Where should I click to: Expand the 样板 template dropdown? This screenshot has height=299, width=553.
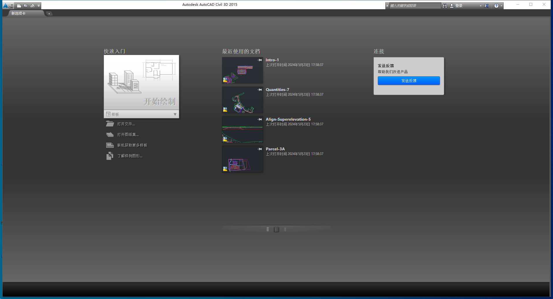(175, 114)
